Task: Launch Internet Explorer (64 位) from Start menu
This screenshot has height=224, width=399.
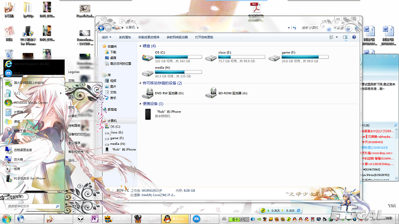Action: tap(34, 64)
